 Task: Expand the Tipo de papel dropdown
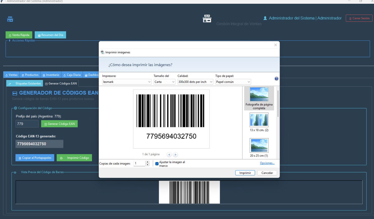pos(233,82)
